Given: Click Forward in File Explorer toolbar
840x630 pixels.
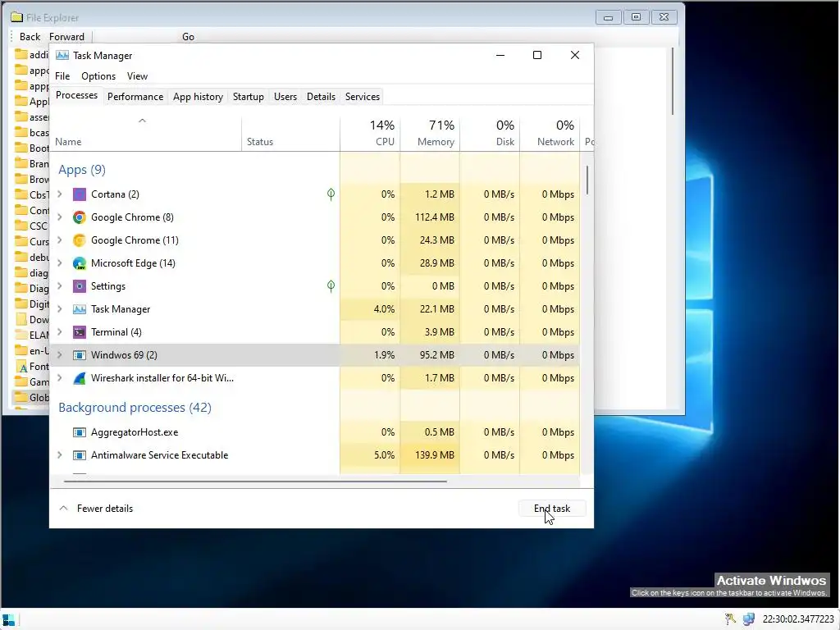Looking at the screenshot, I should (67, 37).
